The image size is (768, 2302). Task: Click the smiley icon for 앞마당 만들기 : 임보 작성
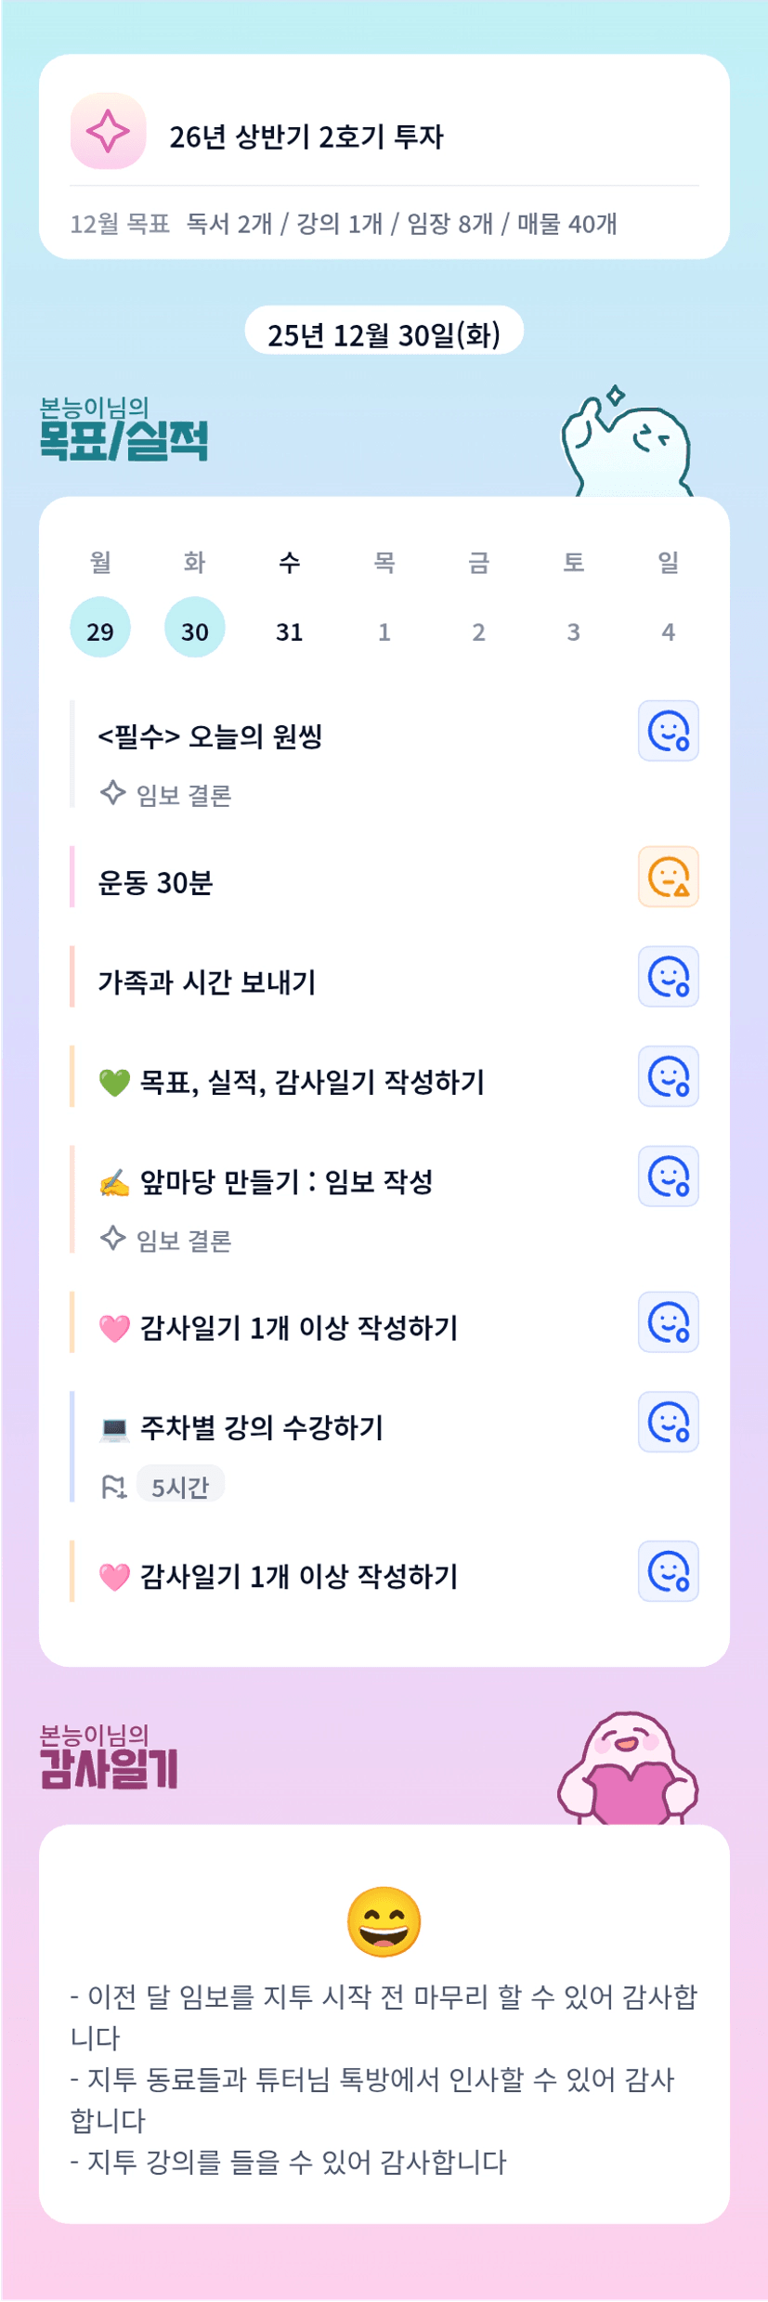pyautogui.click(x=668, y=1177)
